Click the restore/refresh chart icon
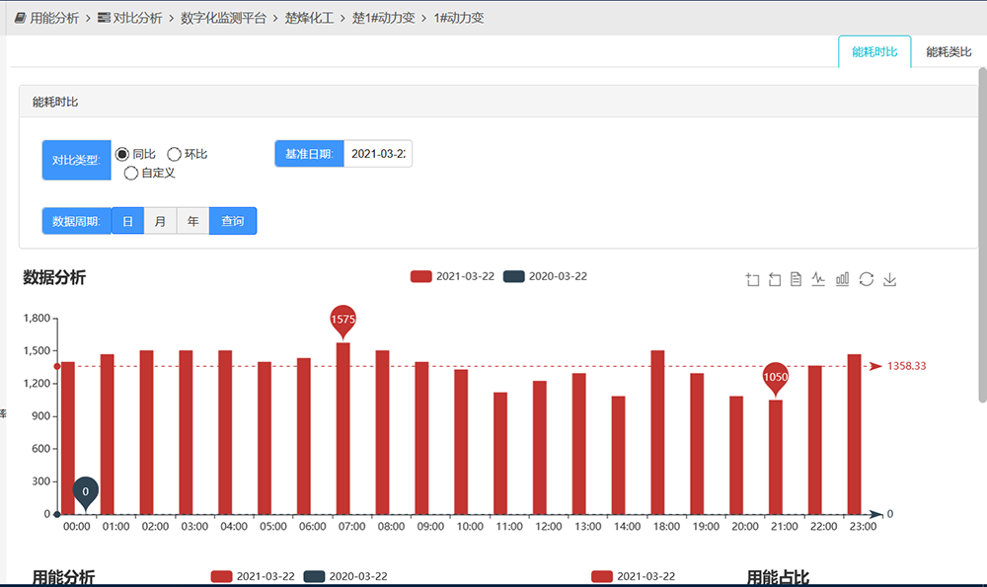The image size is (987, 587). (x=866, y=280)
